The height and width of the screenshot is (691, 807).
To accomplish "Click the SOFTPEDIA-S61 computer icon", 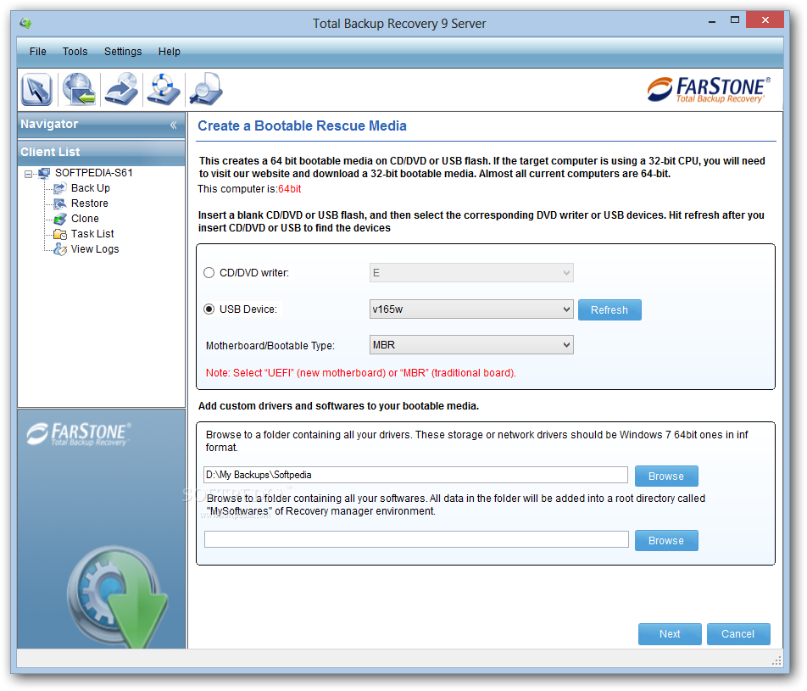I will [44, 173].
